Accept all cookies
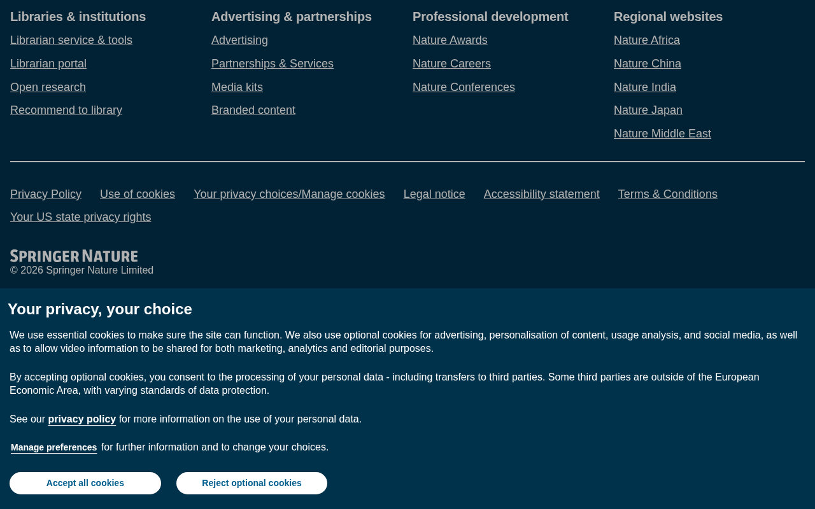 point(85,483)
